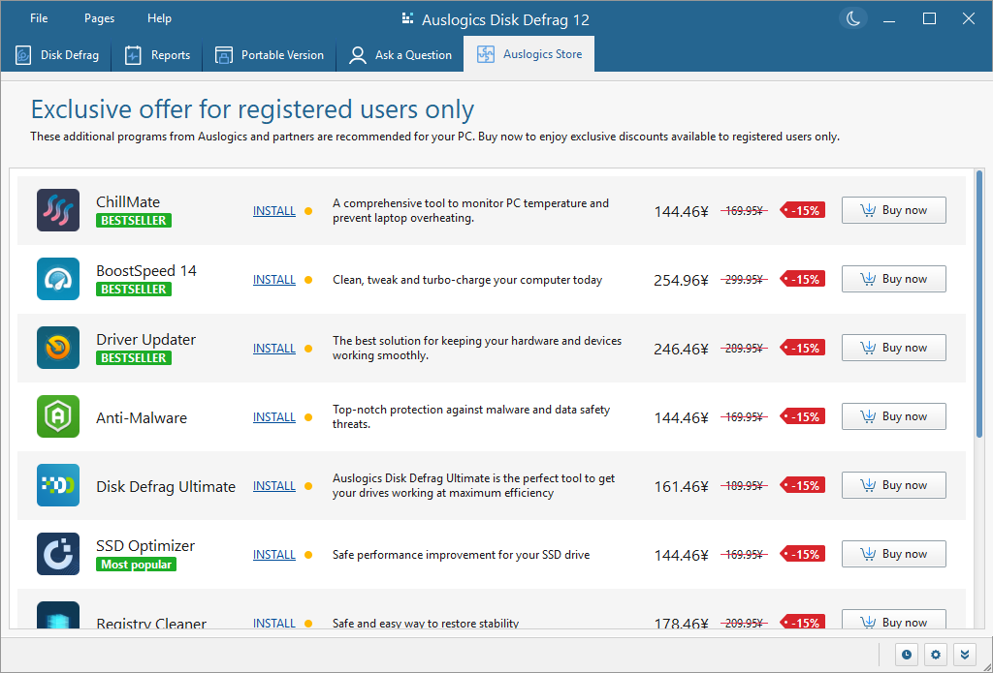Switch to the Disk Defrag tab
The height and width of the screenshot is (673, 993).
(x=57, y=55)
